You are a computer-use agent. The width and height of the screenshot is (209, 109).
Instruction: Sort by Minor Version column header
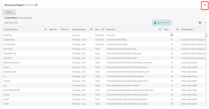click(x=65, y=29)
